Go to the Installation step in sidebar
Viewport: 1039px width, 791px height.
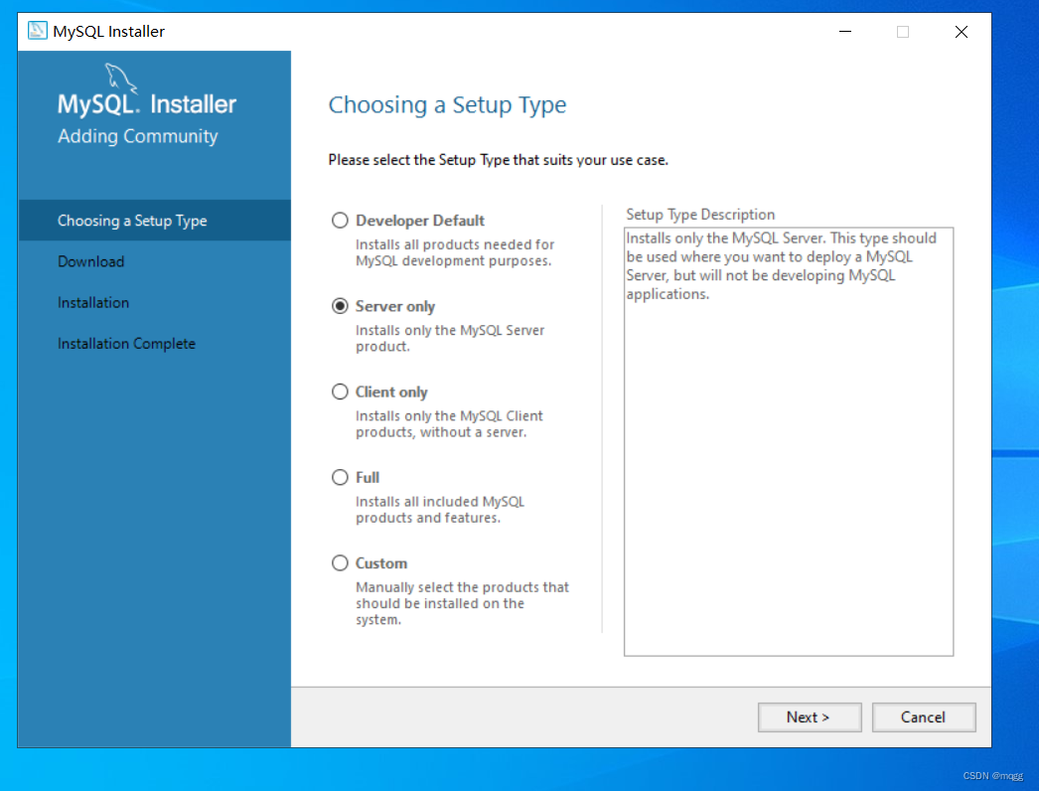(x=93, y=302)
